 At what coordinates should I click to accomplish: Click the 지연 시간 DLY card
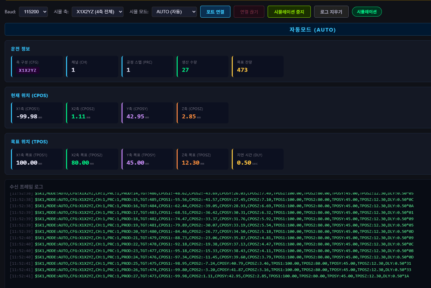[x=258, y=159]
